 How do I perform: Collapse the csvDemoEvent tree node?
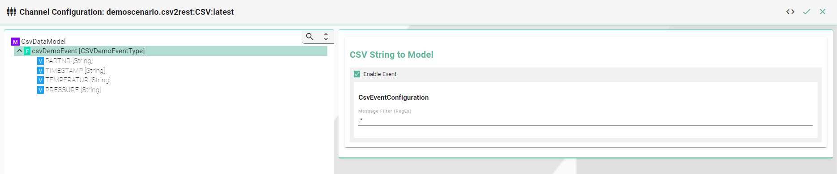pyautogui.click(x=19, y=51)
